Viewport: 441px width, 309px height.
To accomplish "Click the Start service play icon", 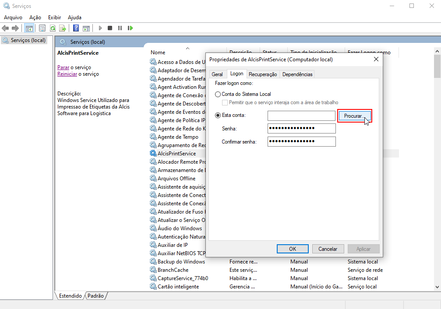I will [x=100, y=28].
